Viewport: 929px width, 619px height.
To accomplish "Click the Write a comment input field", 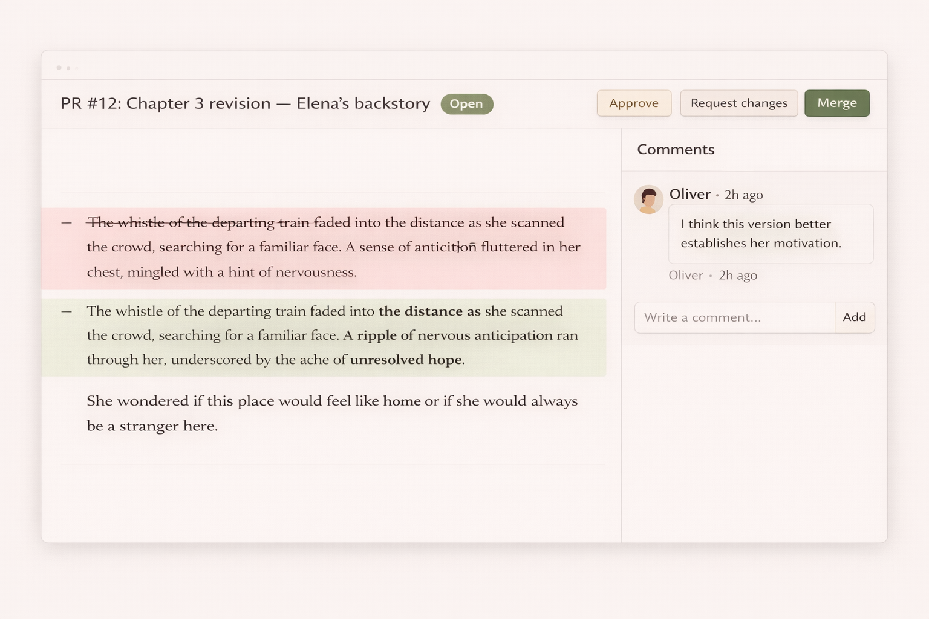I will 734,317.
